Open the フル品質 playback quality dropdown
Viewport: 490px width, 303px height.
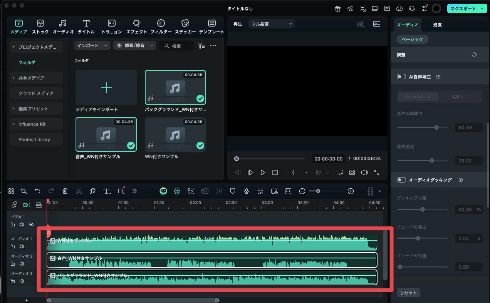tap(271, 24)
